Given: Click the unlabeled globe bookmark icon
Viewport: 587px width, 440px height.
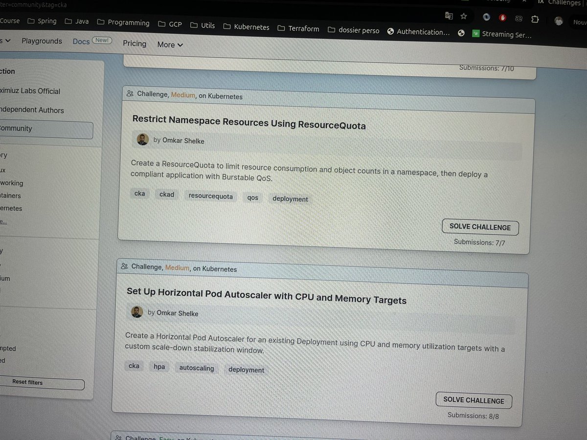Looking at the screenshot, I should click(x=461, y=33).
